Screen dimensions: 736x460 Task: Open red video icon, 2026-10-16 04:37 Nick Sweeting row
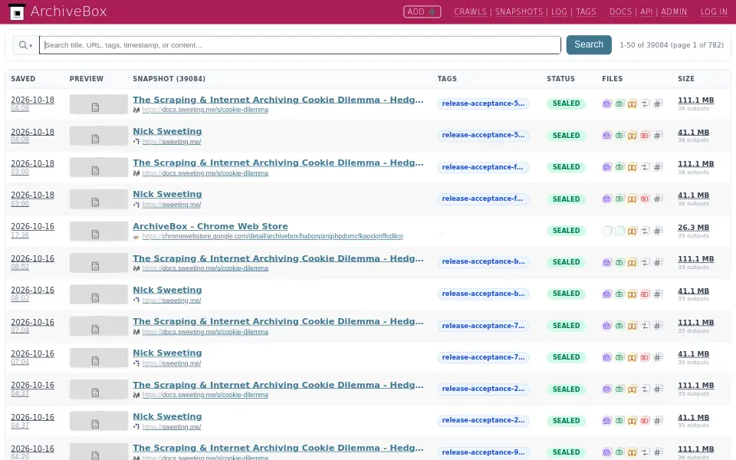coord(645,421)
